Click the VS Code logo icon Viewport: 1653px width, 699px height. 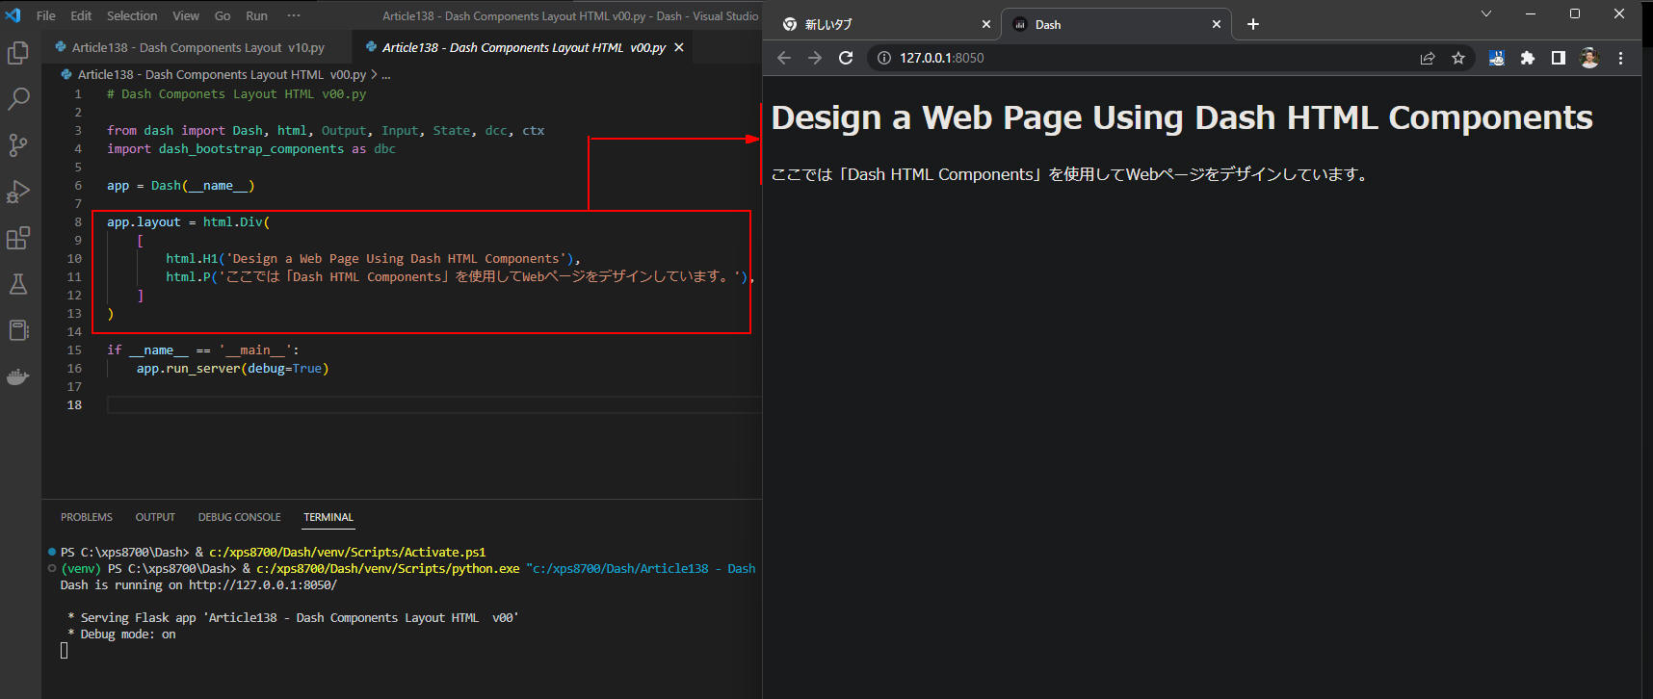tap(13, 15)
